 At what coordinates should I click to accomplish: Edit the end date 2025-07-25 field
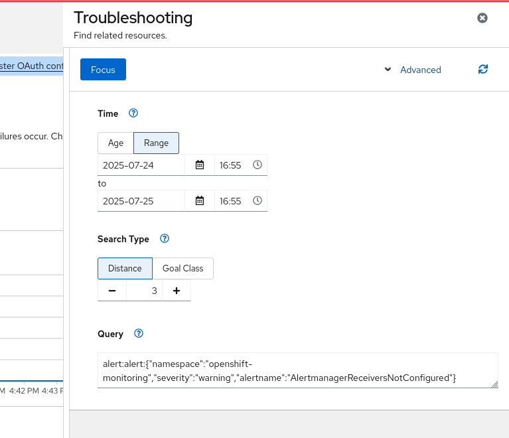point(141,201)
